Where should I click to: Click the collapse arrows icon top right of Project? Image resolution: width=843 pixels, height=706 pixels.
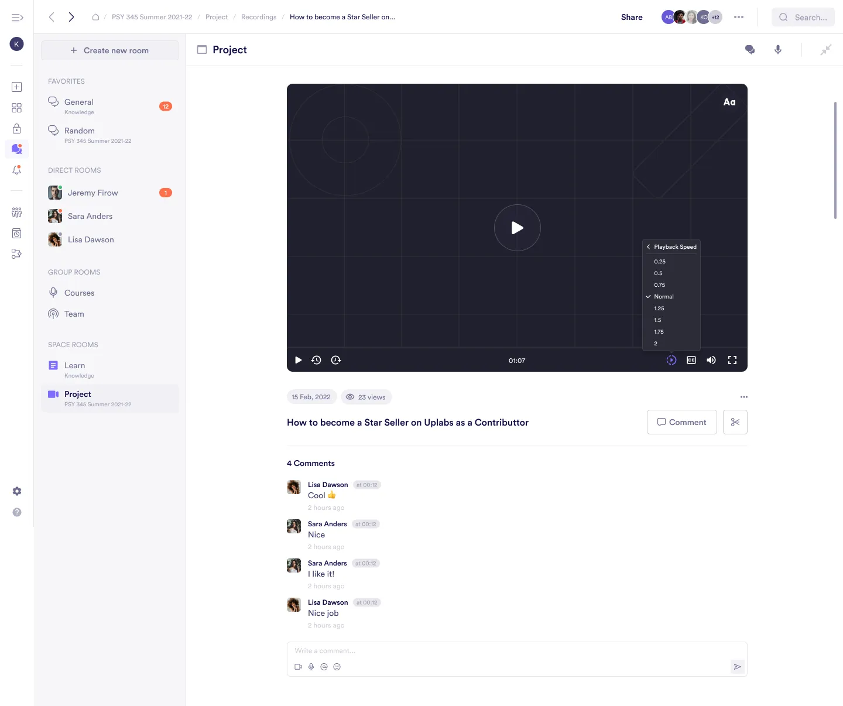826,50
